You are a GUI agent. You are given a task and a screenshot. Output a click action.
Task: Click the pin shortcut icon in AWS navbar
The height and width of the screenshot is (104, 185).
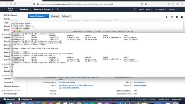point(58,9)
